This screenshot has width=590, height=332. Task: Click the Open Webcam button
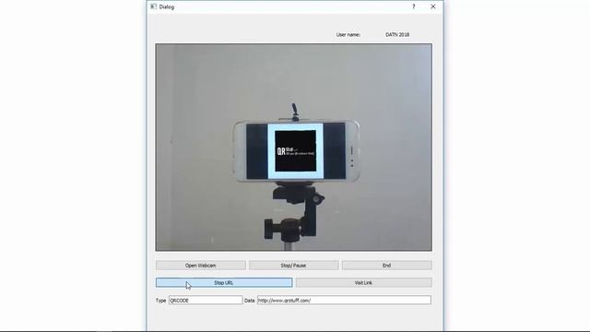click(x=201, y=266)
